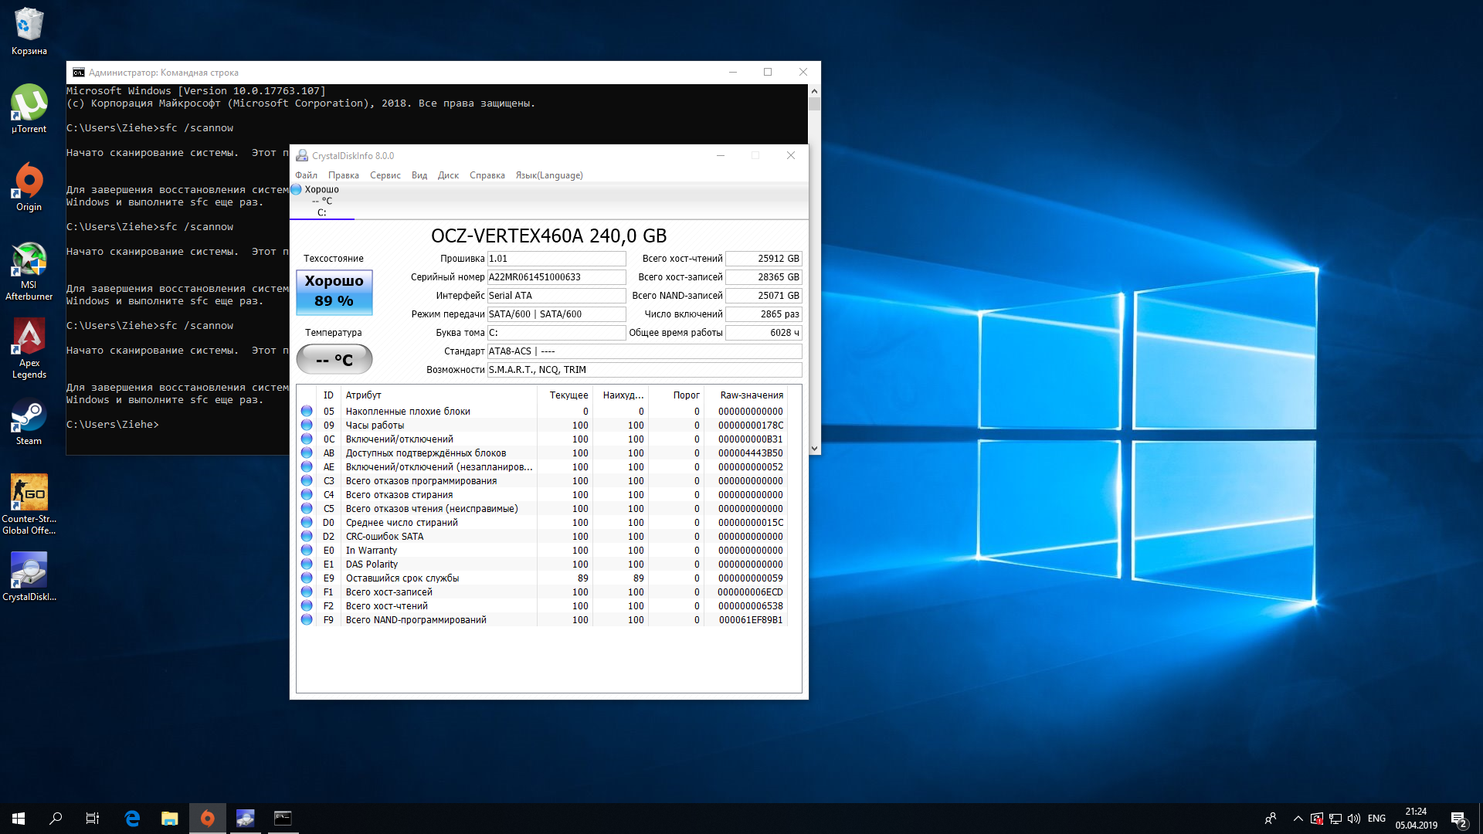Open the Сервис menu
The height and width of the screenshot is (834, 1483).
pyautogui.click(x=385, y=175)
